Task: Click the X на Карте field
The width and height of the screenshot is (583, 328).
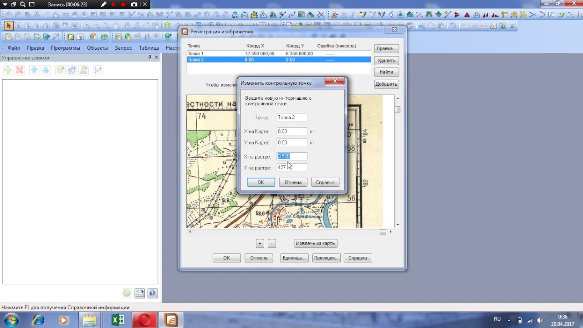Action: point(291,131)
